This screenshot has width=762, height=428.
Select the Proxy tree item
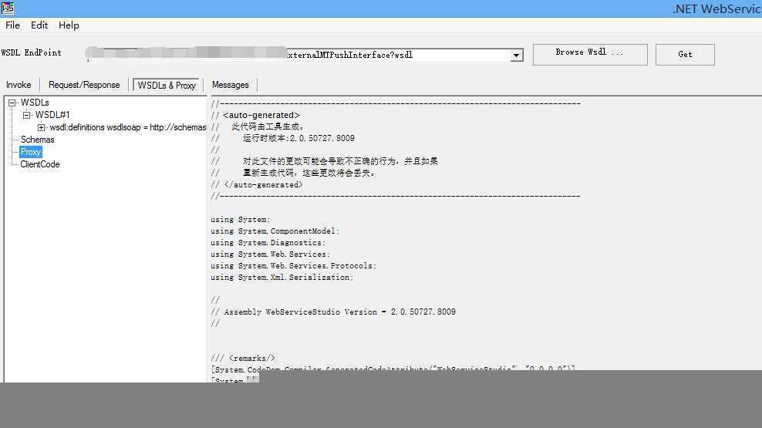(x=31, y=152)
